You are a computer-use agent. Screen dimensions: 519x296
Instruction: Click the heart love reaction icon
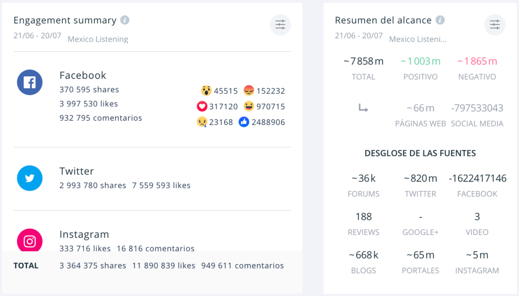pos(202,107)
